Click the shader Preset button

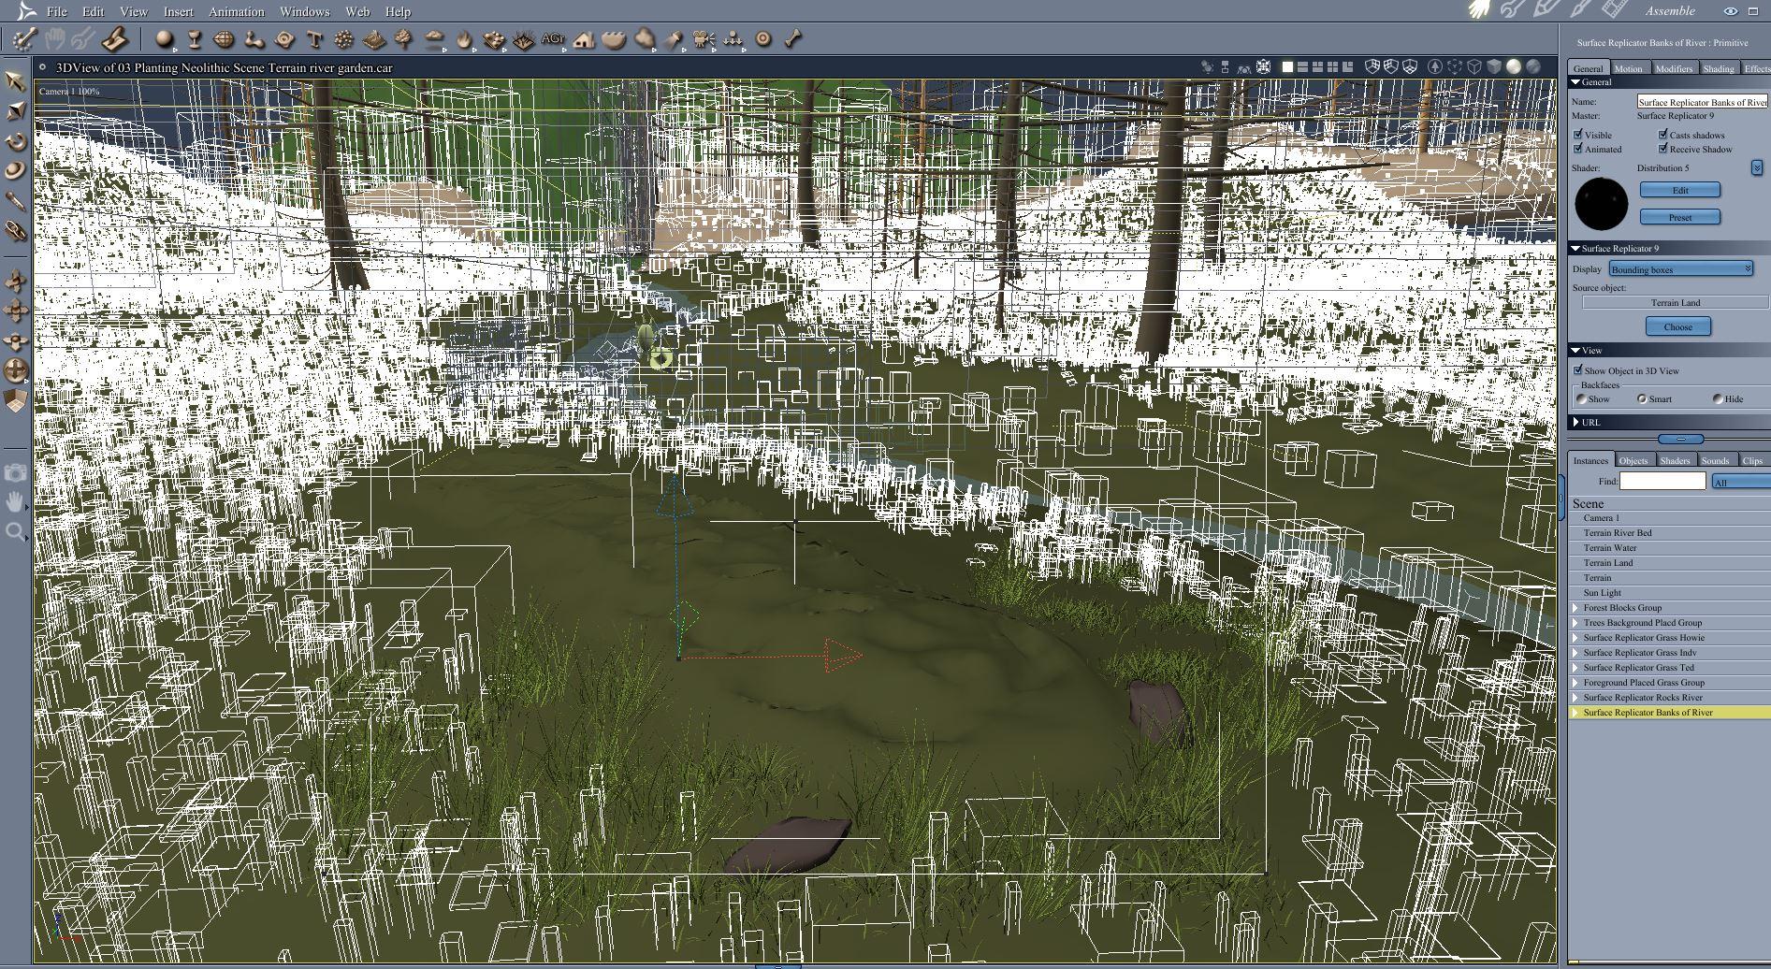pyautogui.click(x=1680, y=217)
